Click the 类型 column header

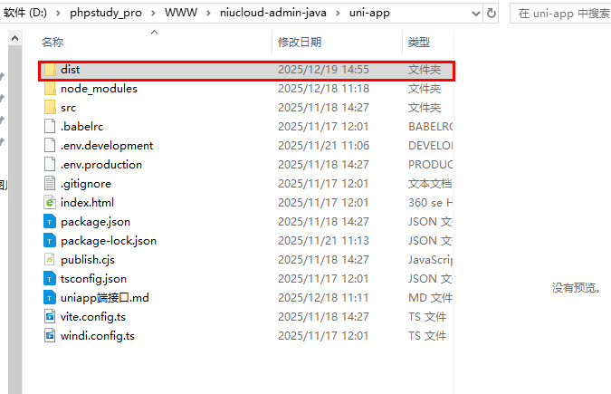418,43
